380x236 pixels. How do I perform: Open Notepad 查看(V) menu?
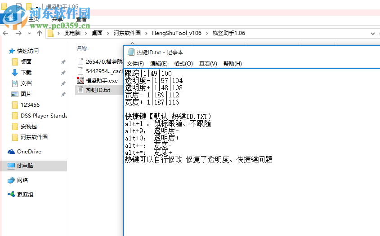coord(208,64)
